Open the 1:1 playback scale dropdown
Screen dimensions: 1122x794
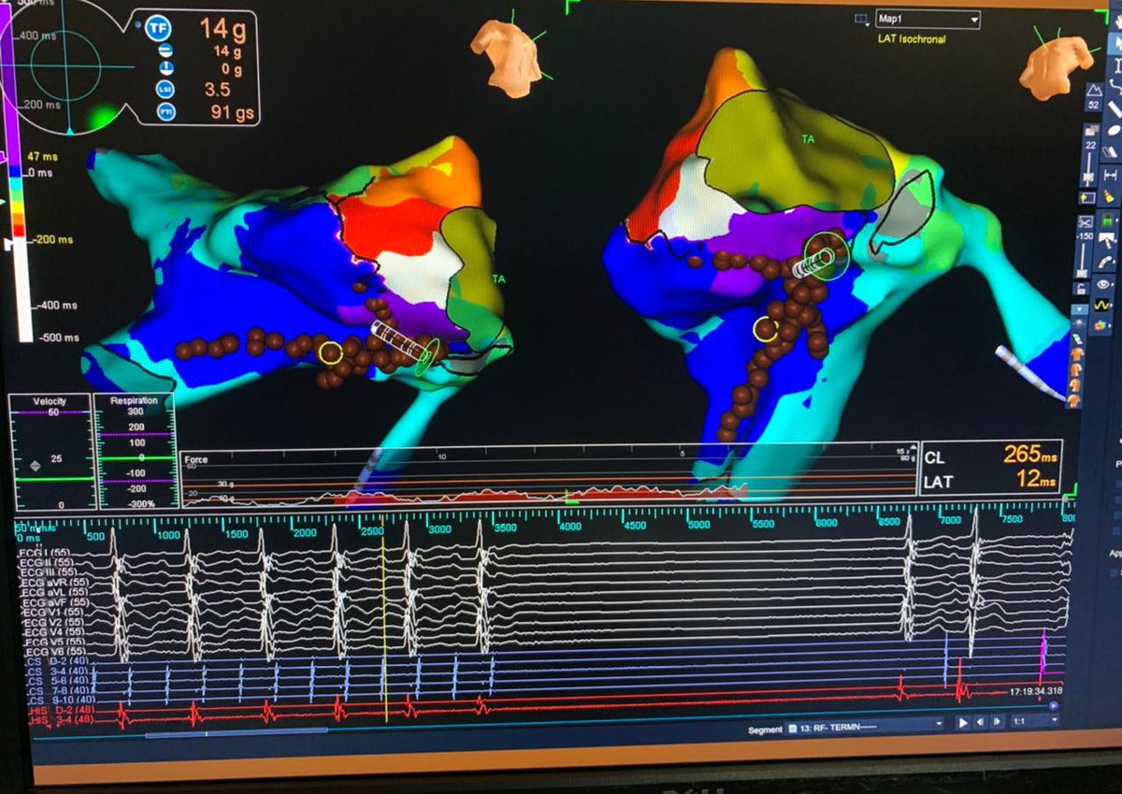(1033, 722)
